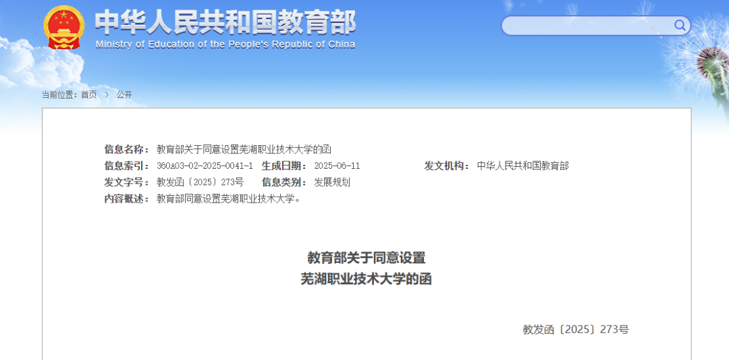Click the 内容概述 label
The width and height of the screenshot is (729, 360).
pyautogui.click(x=125, y=199)
